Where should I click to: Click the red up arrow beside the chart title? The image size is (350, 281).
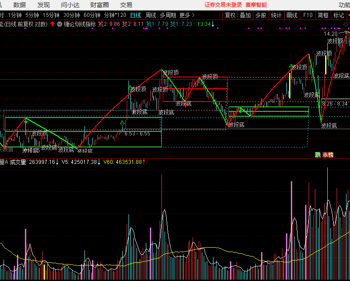tap(52, 24)
